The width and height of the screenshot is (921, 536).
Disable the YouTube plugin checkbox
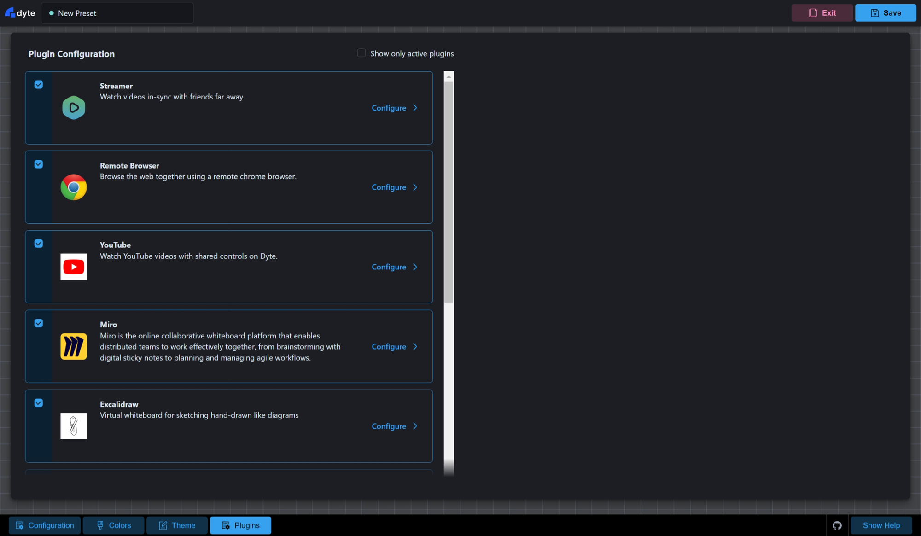pyautogui.click(x=39, y=244)
